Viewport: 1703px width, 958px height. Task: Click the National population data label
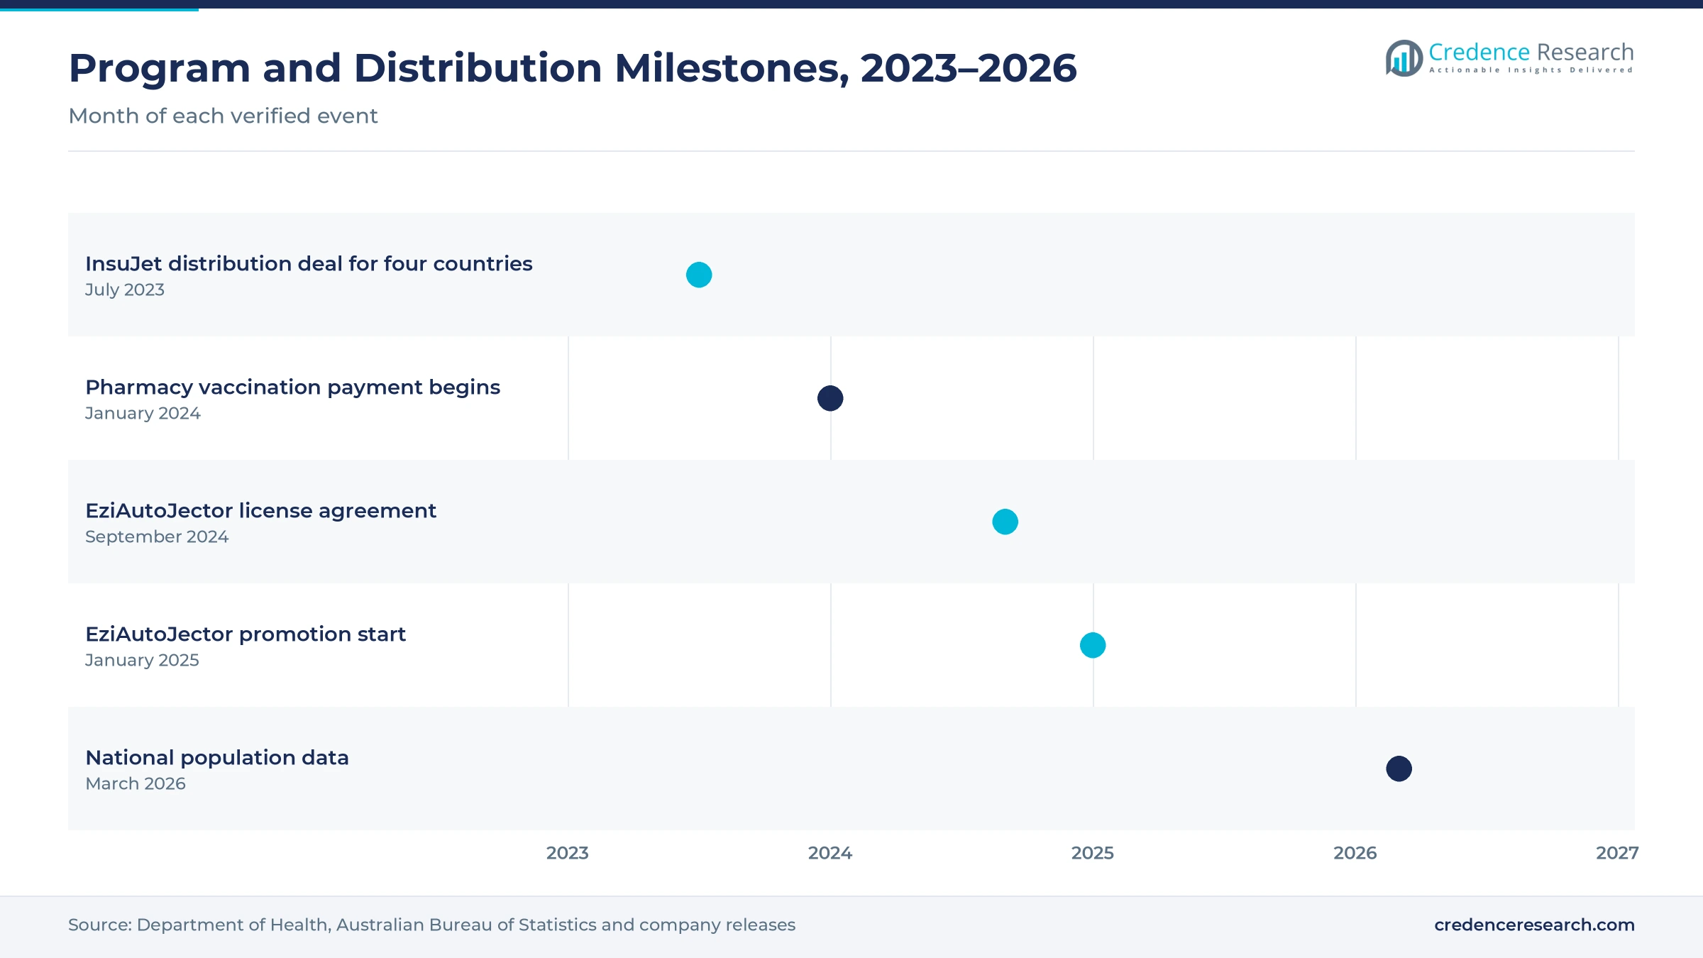217,757
